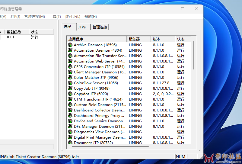Click the 更新级别 column header

click(x=17, y=32)
